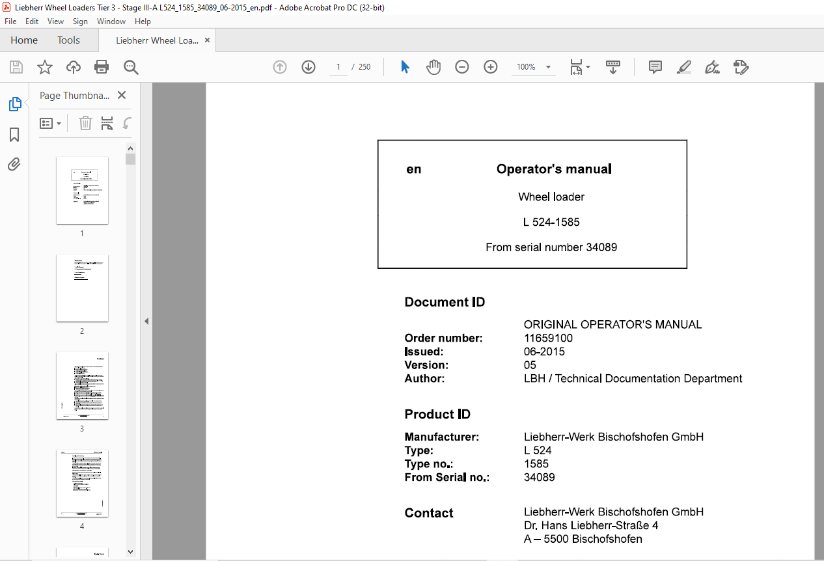Zoom in with the plus icon
This screenshot has height=561, width=824.
[x=491, y=67]
